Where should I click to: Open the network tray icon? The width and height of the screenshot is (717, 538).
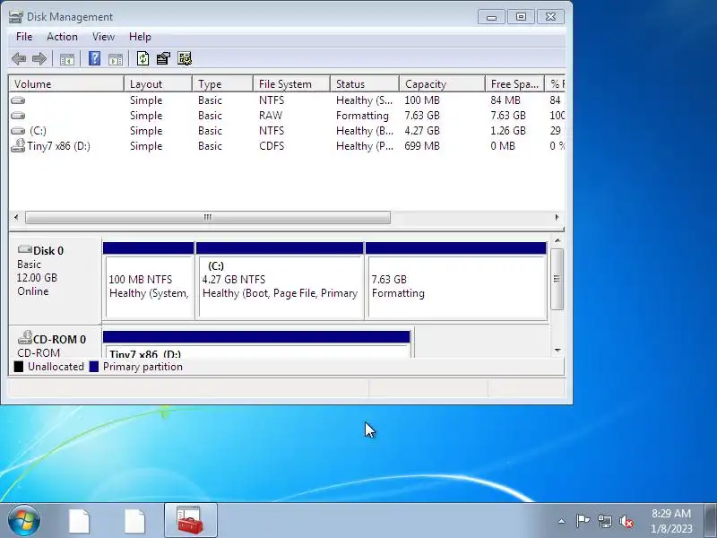point(604,521)
